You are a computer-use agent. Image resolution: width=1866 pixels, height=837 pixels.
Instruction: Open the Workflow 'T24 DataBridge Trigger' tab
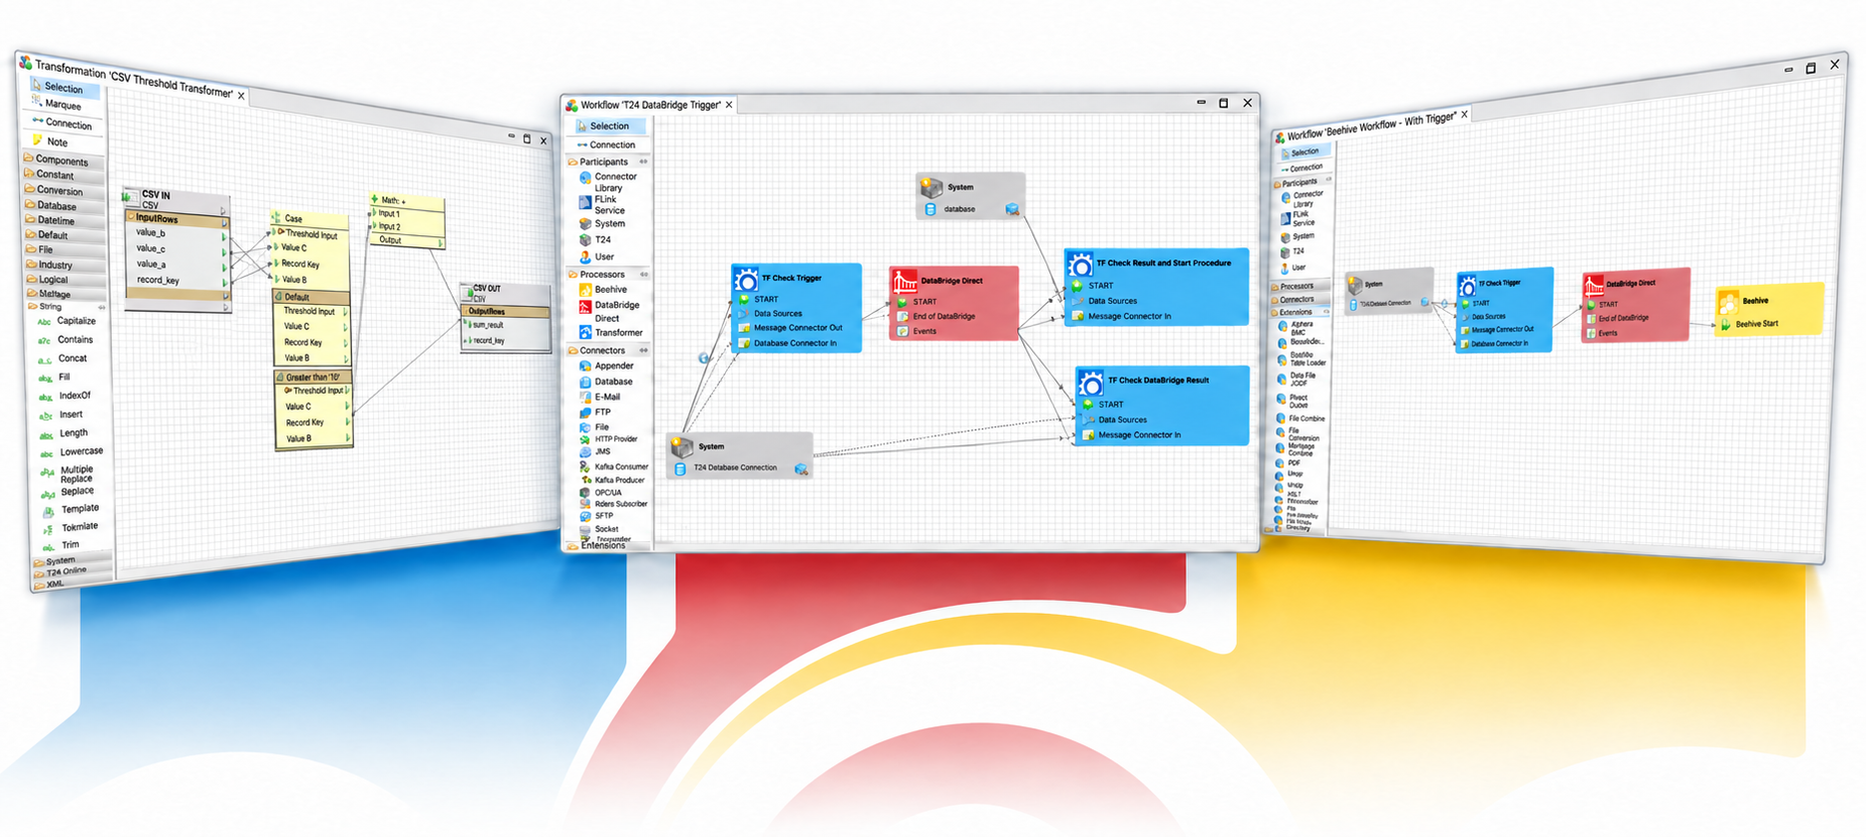tap(650, 105)
